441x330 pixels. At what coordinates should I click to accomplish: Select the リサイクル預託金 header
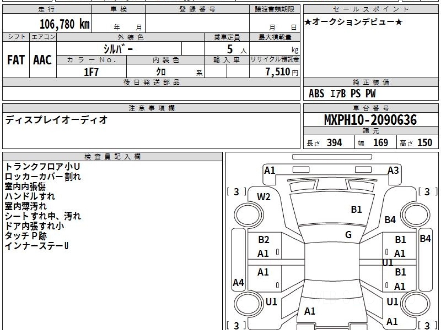(x=275, y=60)
